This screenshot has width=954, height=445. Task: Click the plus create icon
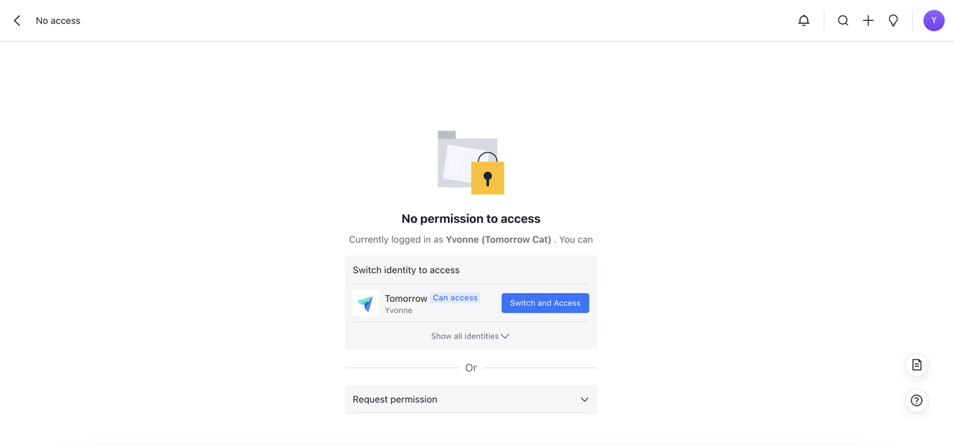(868, 21)
